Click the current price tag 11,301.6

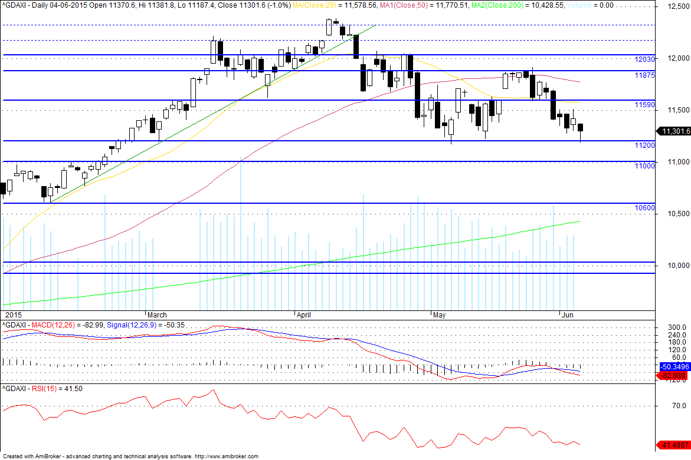coord(674,131)
